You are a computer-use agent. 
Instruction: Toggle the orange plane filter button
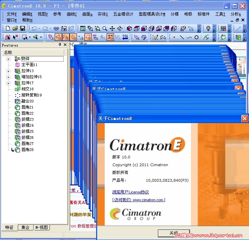(x=88, y=37)
